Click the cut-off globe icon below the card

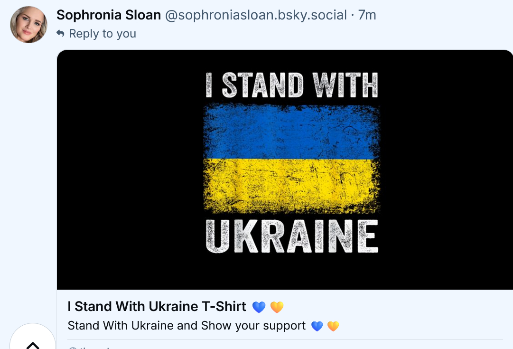point(73,347)
